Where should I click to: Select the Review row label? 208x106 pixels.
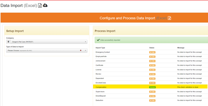pyautogui.click(x=98, y=74)
